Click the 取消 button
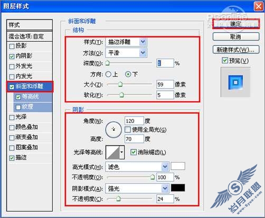 (236, 37)
